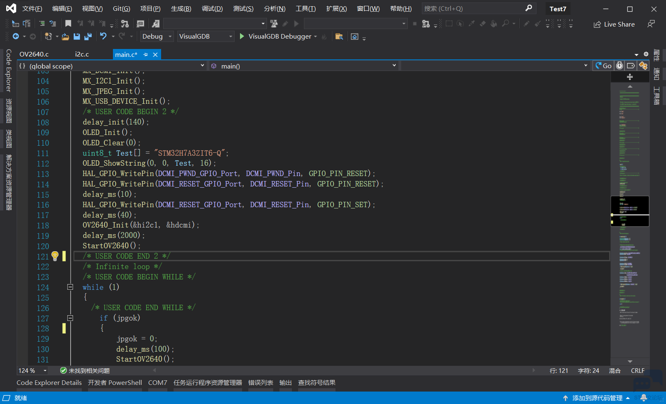The width and height of the screenshot is (666, 404).
Task: Open the tab settings gear icon
Action: coord(646,54)
